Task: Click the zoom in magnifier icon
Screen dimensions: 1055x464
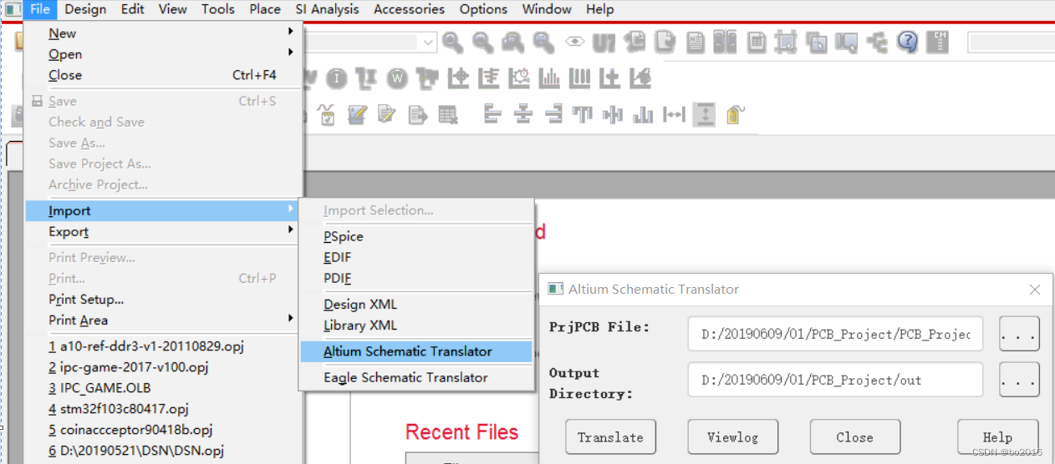Action: pyautogui.click(x=453, y=43)
